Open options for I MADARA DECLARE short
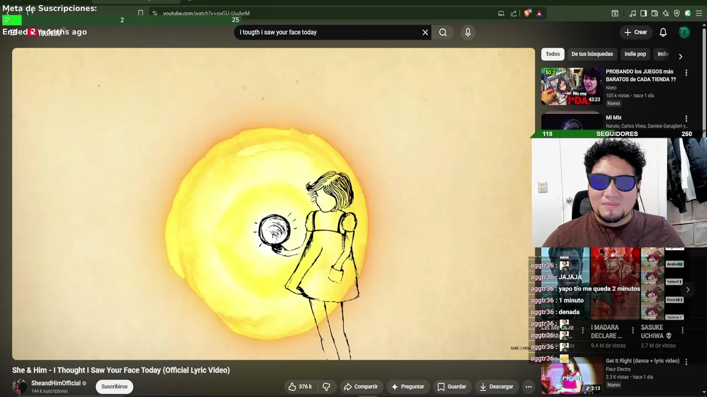The height and width of the screenshot is (397, 707). [x=633, y=330]
